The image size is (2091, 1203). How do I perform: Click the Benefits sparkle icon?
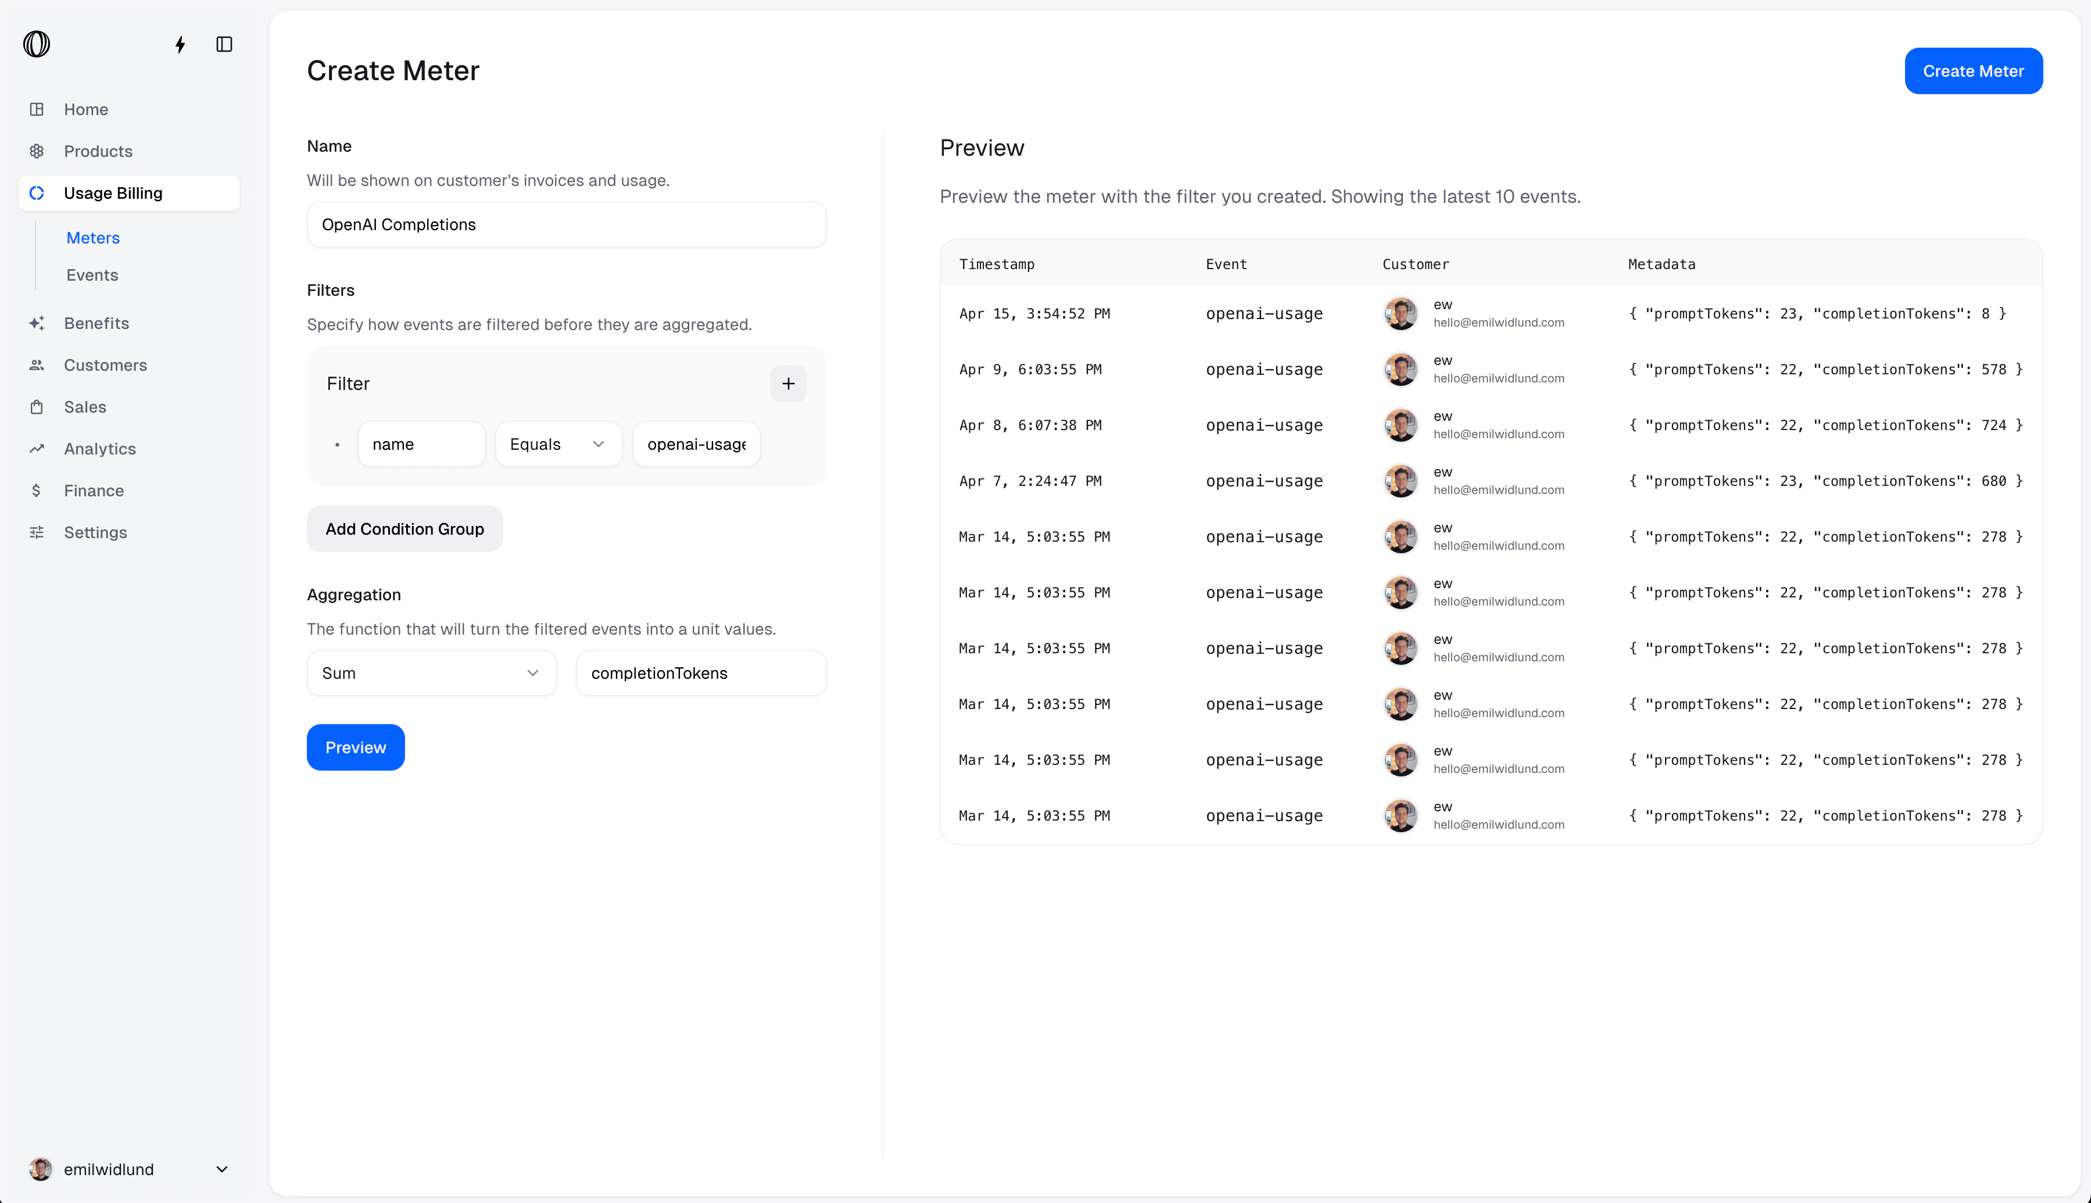click(37, 323)
